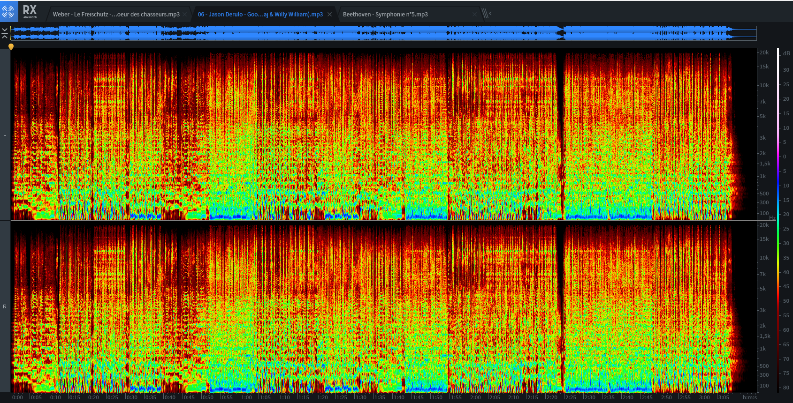Click the orange playhead marker
This screenshot has height=403, width=793.
(x=11, y=46)
